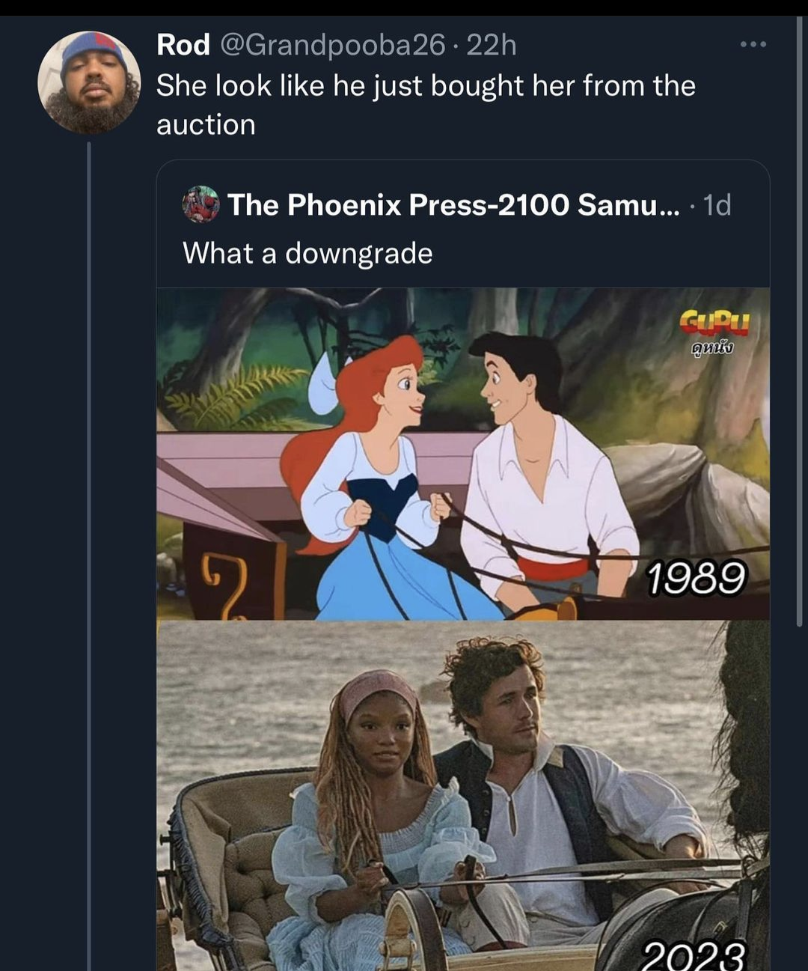Tap the Phoenix Press small avatar
Viewport: 808px width, 971px height.
[x=201, y=204]
